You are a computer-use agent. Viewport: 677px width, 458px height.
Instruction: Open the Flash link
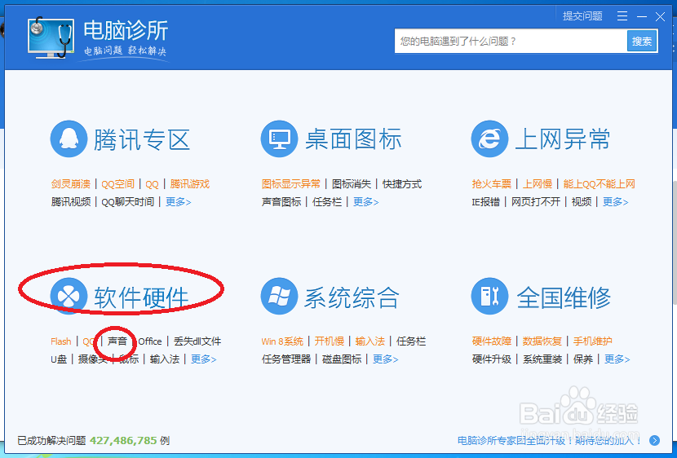(x=61, y=341)
